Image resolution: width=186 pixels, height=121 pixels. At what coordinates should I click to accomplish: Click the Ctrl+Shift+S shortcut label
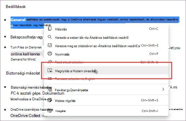(x=149, y=100)
